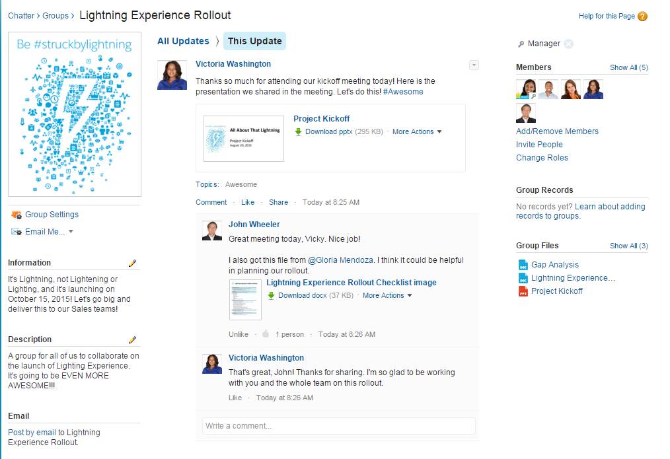
Task: Unlike John Wheeler's comment
Action: (x=239, y=334)
